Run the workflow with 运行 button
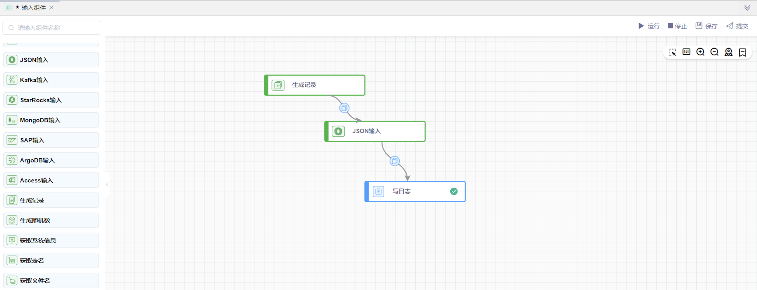This screenshot has height=290, width=757. pos(649,26)
